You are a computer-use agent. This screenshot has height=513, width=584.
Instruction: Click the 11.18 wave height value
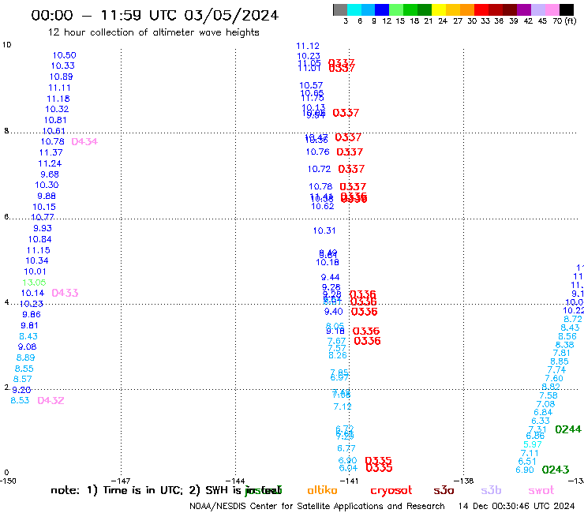click(58, 99)
